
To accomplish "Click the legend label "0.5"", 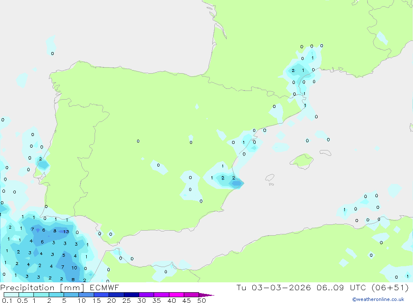I will [x=22, y=301].
